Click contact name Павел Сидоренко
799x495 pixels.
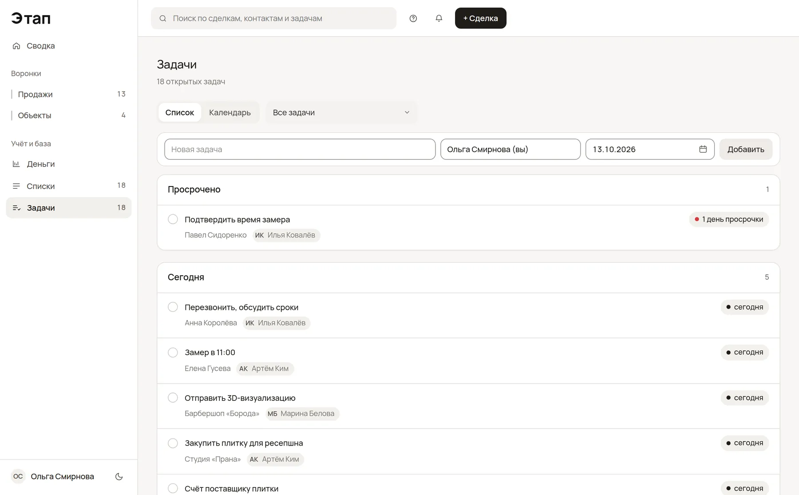(216, 235)
